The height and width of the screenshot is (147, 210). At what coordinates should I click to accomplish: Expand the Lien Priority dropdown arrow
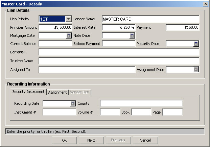pyautogui.click(x=68, y=19)
